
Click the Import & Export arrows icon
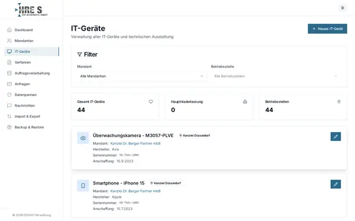(x=9, y=116)
